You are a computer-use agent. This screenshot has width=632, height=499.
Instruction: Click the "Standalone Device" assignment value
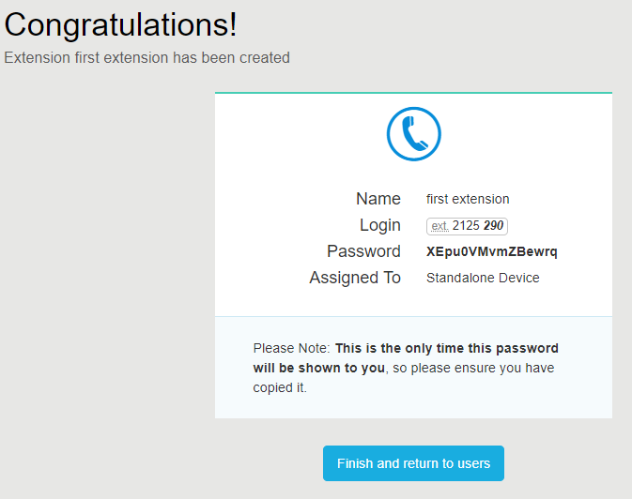coord(483,278)
